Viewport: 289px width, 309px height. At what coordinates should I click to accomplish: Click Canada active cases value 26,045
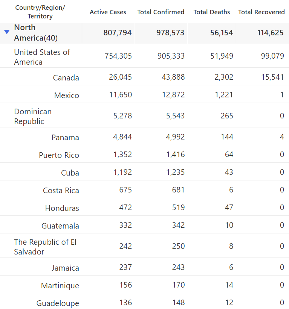120,77
